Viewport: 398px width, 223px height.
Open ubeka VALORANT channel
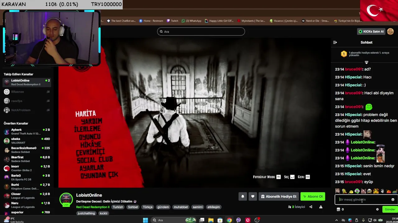click(27, 141)
